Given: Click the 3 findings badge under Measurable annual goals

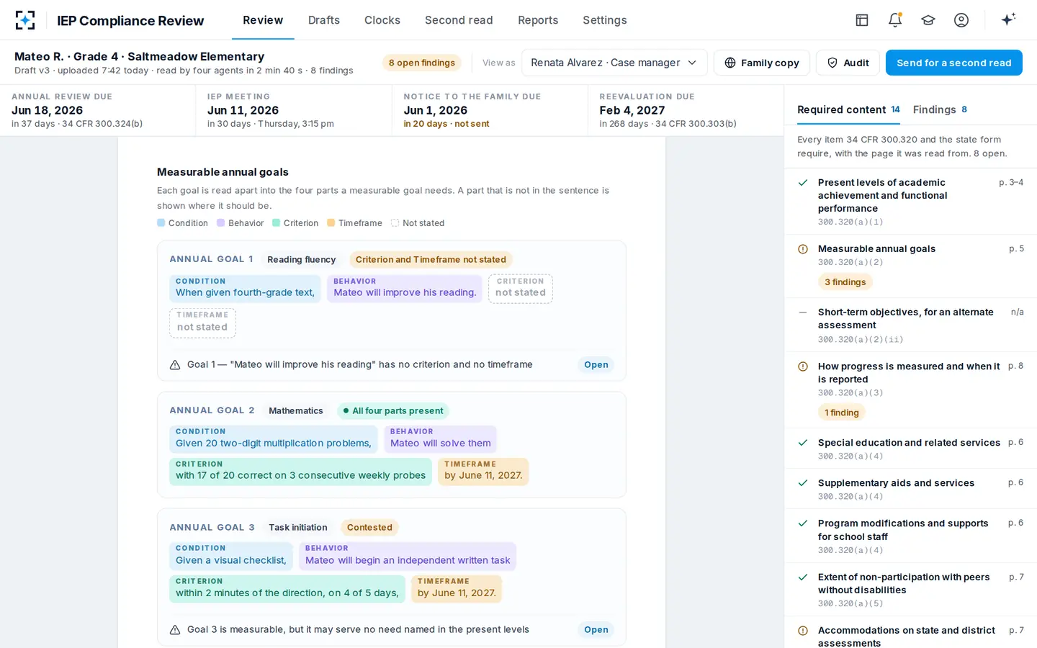Looking at the screenshot, I should click(x=845, y=282).
